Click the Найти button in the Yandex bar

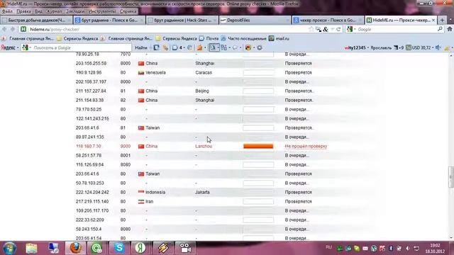[141, 47]
